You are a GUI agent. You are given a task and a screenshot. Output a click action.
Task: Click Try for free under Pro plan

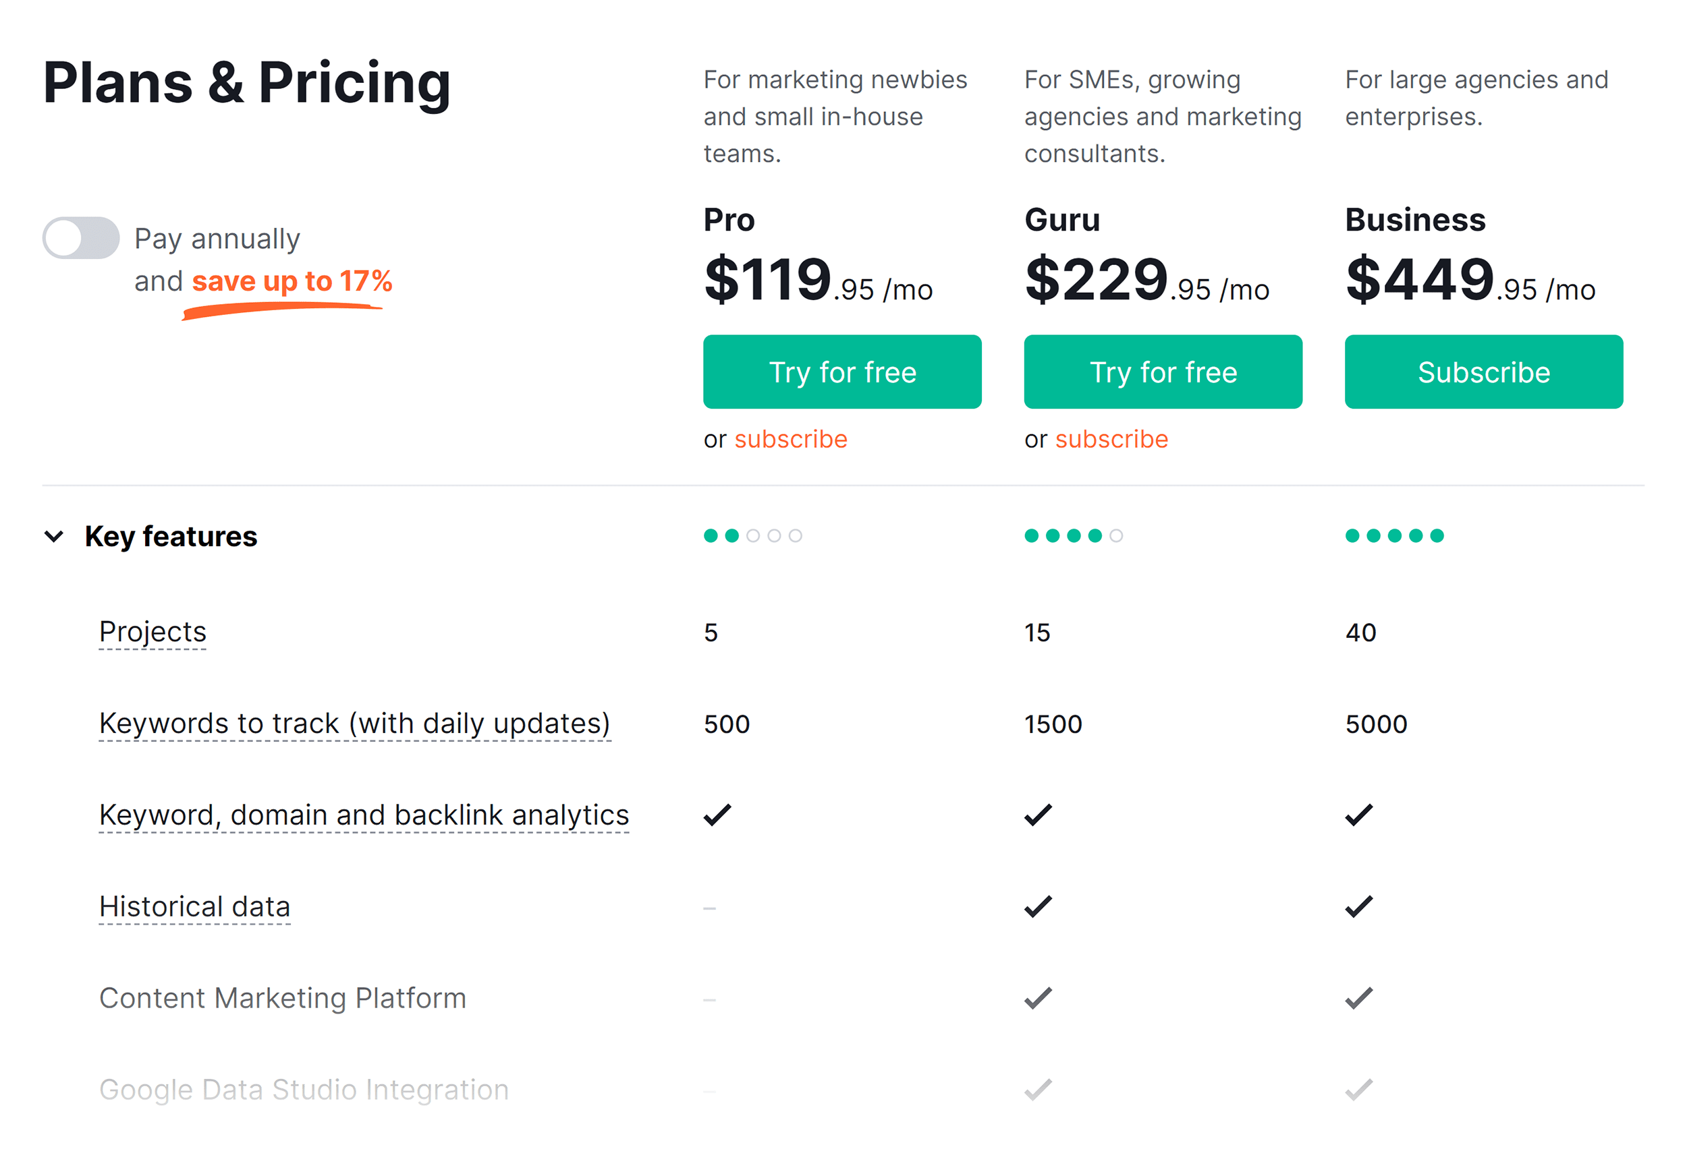point(842,372)
